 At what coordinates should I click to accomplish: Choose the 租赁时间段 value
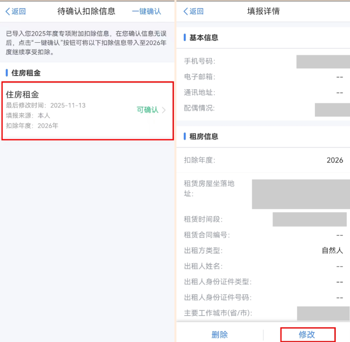click(309, 219)
